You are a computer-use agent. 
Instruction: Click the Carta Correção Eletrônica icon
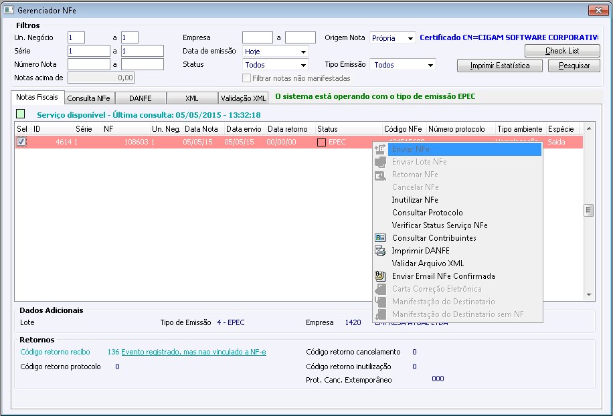380,289
